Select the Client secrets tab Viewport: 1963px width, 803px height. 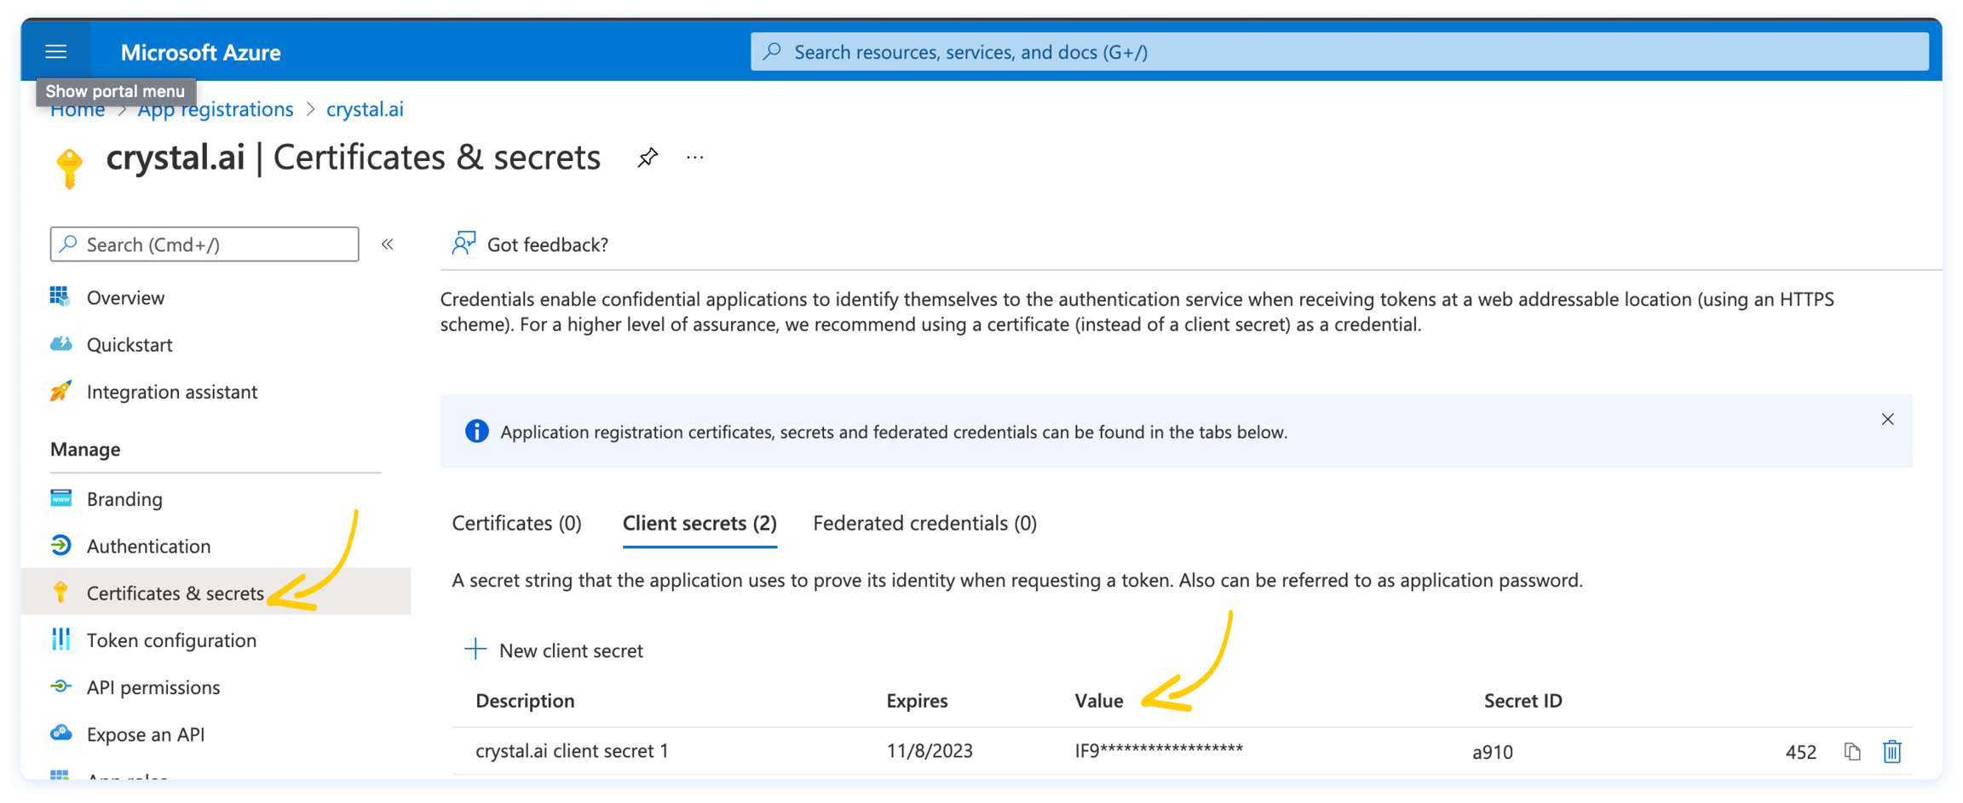[699, 523]
